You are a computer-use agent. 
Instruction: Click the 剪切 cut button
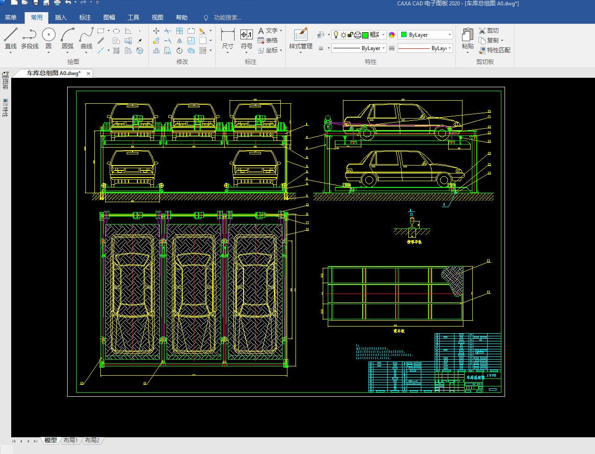pos(488,30)
